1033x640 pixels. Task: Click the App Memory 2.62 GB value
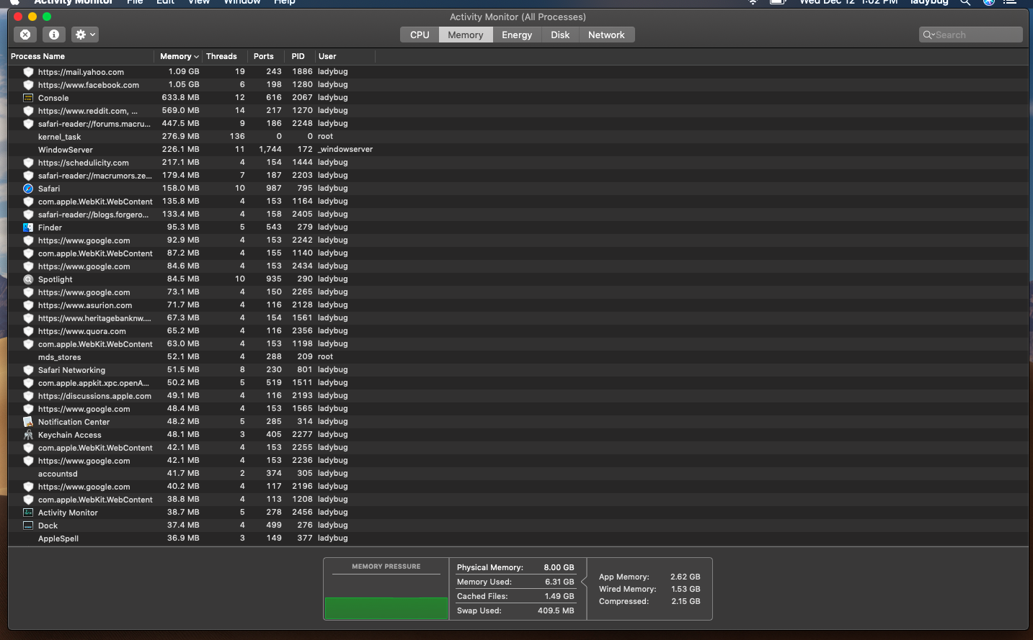tap(685, 577)
